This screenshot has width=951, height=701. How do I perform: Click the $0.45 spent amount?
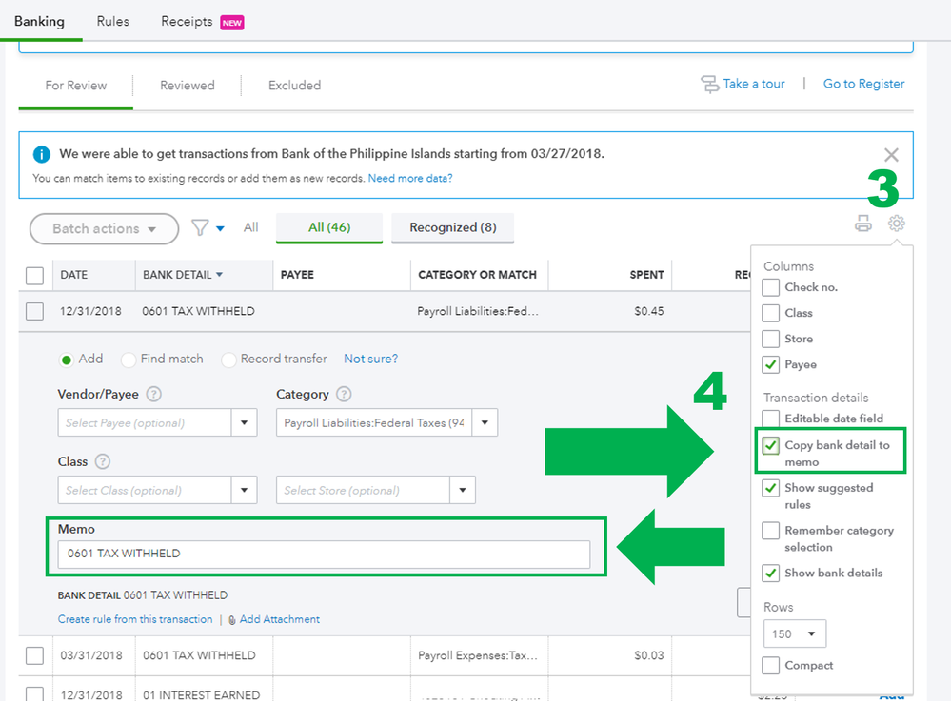click(649, 311)
